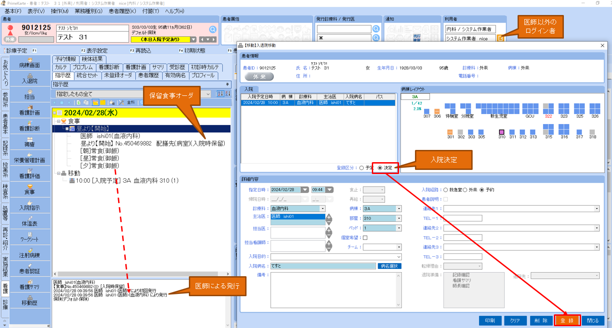This screenshot has width=612, height=328.
Task: Open the 診療科 血液内科 dropdown
Action: coord(298,209)
